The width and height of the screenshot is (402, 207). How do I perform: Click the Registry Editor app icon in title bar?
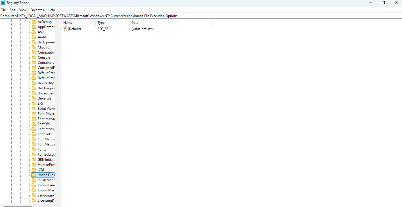click(x=3, y=3)
